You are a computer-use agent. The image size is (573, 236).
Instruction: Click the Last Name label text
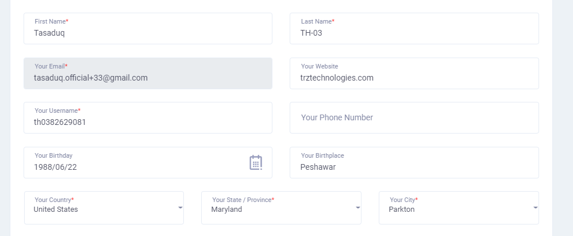click(318, 22)
